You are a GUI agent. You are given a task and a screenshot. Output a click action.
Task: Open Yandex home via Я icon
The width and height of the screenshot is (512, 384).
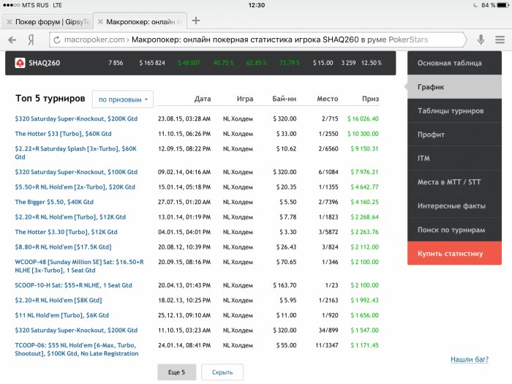31,39
